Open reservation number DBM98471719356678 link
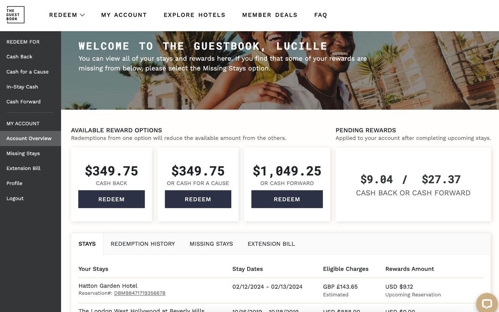Image resolution: width=499 pixels, height=312 pixels. click(x=139, y=293)
